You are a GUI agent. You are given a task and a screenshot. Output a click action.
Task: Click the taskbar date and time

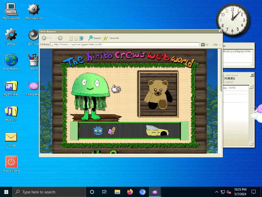coord(240,192)
